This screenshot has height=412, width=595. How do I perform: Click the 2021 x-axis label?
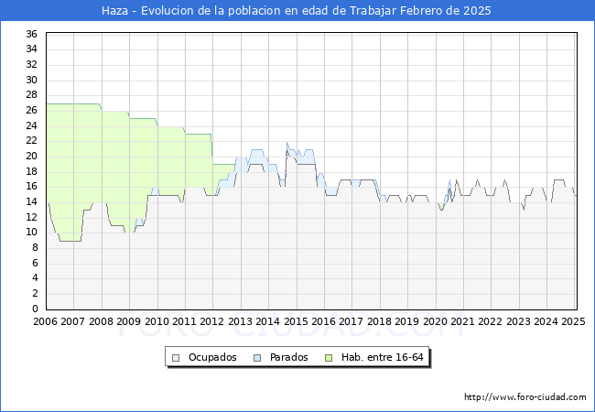point(463,321)
